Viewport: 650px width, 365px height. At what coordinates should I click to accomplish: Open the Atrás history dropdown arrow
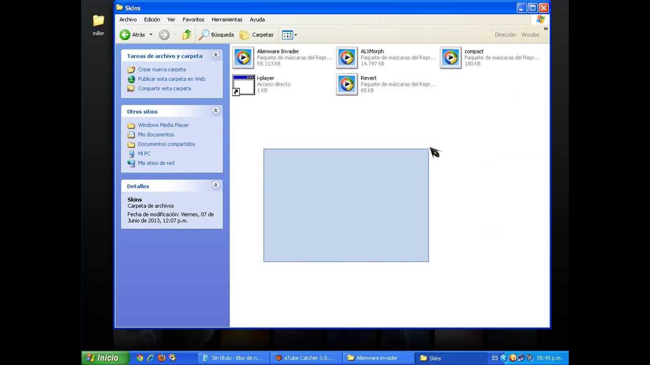(151, 34)
